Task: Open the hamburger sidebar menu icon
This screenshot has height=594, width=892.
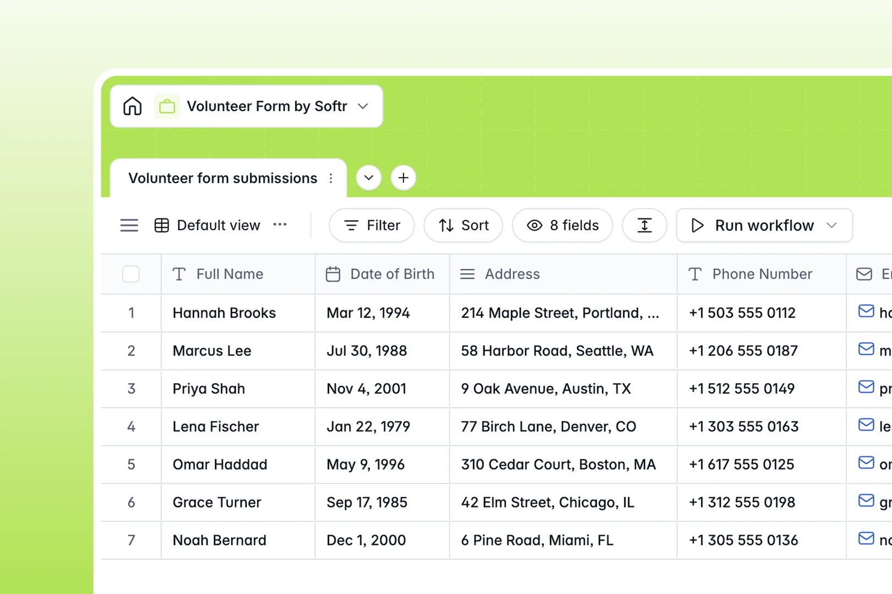Action: (129, 226)
